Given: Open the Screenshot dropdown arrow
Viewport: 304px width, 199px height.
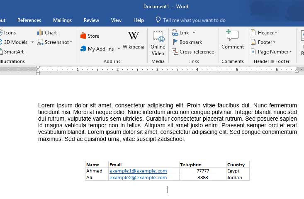Looking at the screenshot, I should coord(71,42).
